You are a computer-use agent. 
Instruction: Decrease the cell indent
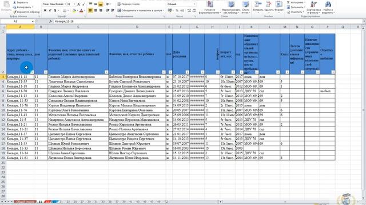tap(108, 10)
